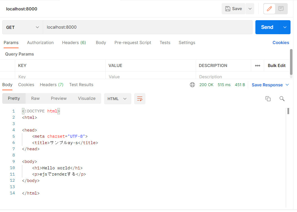This screenshot has height=212, width=297.
Task: Click the request URL input field
Action: (x=148, y=27)
